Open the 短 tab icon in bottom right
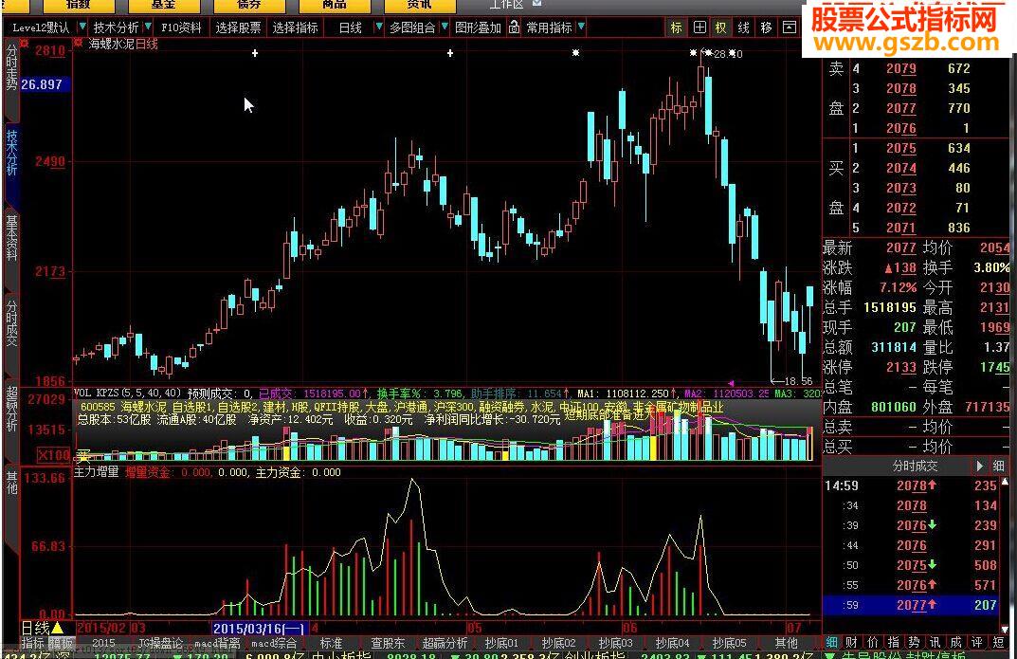 point(999,642)
